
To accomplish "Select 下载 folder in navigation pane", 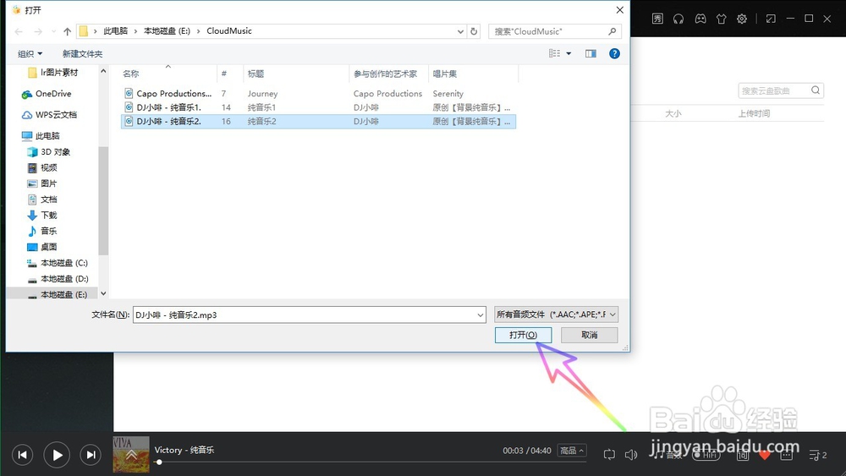I will [42, 215].
